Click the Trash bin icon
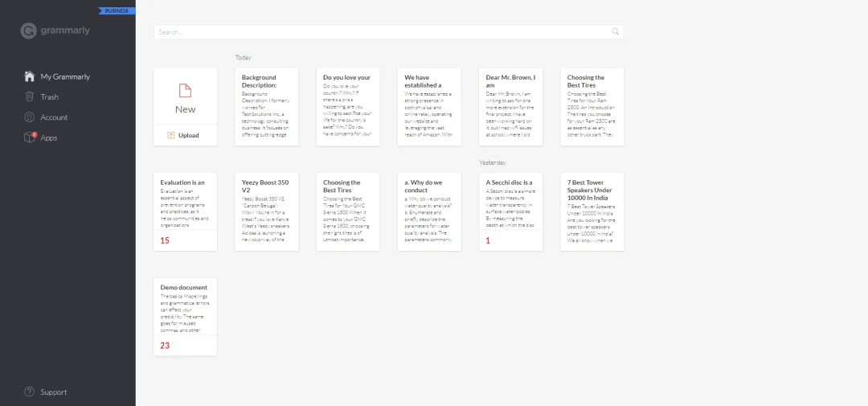Image resolution: width=868 pixels, height=406 pixels. [30, 96]
